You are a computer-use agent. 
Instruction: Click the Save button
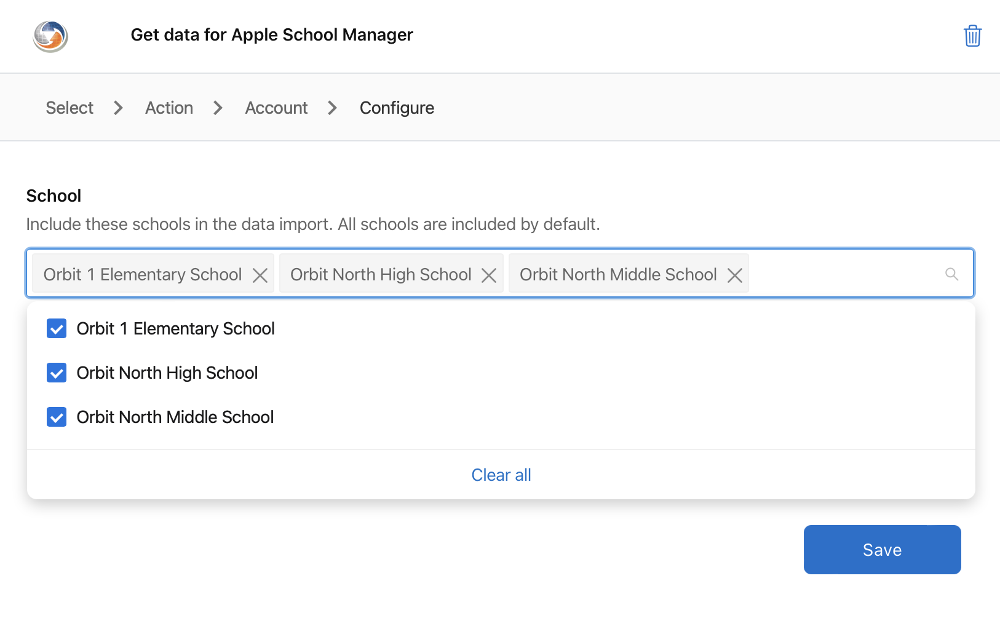click(881, 549)
